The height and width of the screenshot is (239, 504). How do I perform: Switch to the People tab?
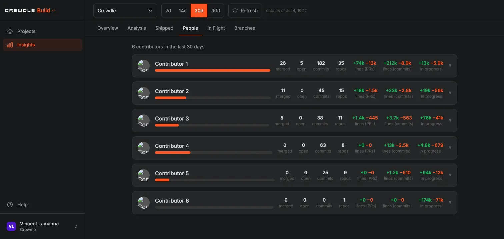pyautogui.click(x=190, y=28)
